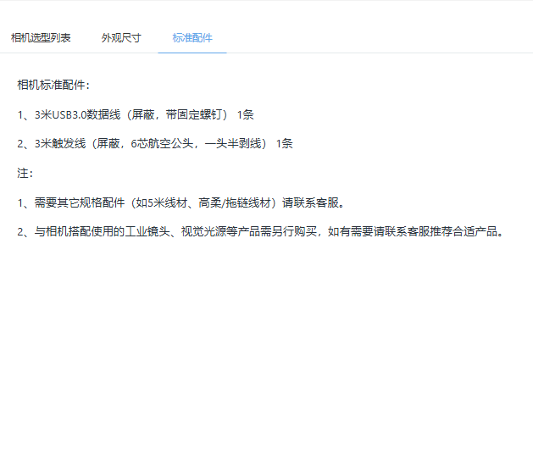533x460 pixels.
Task: Click the 带固定螺钉 text in parentheses
Action: [x=194, y=115]
